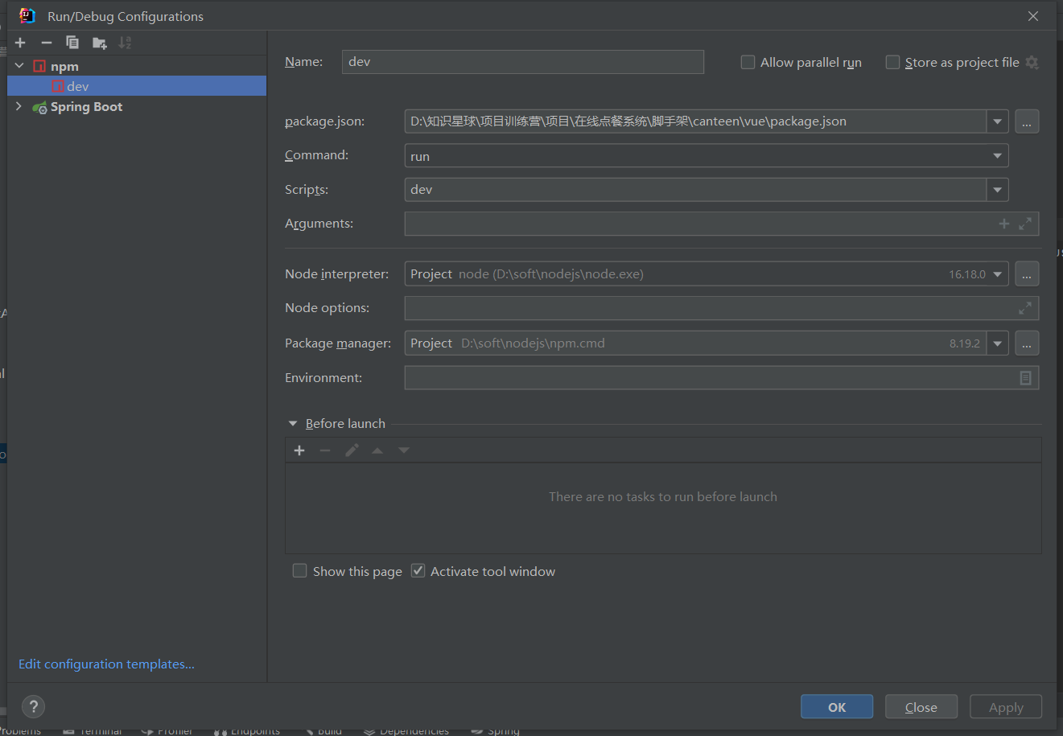Open the Scripts dropdown arrow
Screen dimensions: 1063x736
pyautogui.click(x=998, y=190)
